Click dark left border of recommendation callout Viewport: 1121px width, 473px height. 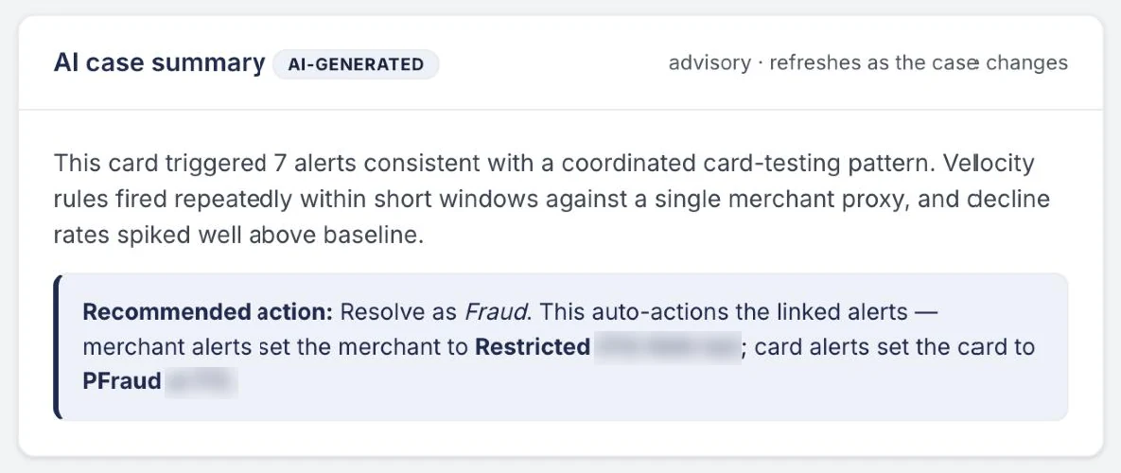(x=57, y=346)
